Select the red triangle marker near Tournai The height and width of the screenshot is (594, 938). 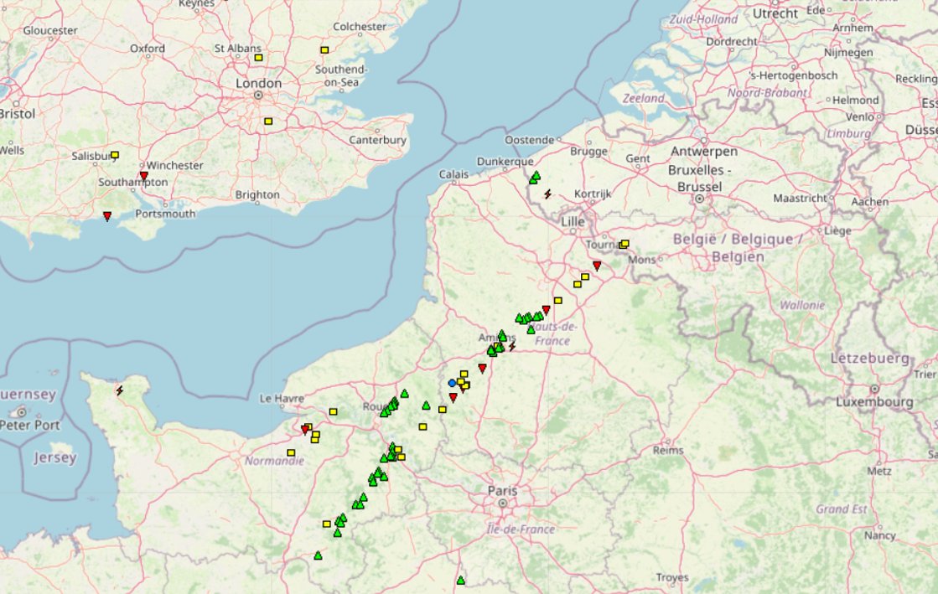pos(595,265)
